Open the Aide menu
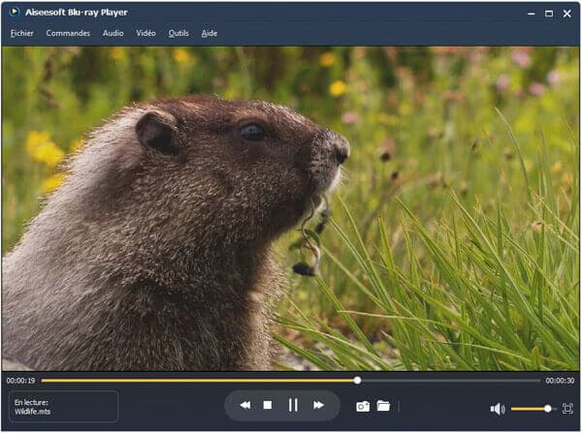The width and height of the screenshot is (582, 433). [210, 33]
